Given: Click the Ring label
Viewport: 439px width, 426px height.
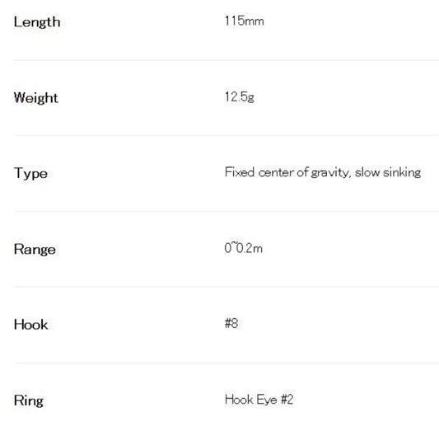Looking at the screenshot, I should point(29,400).
